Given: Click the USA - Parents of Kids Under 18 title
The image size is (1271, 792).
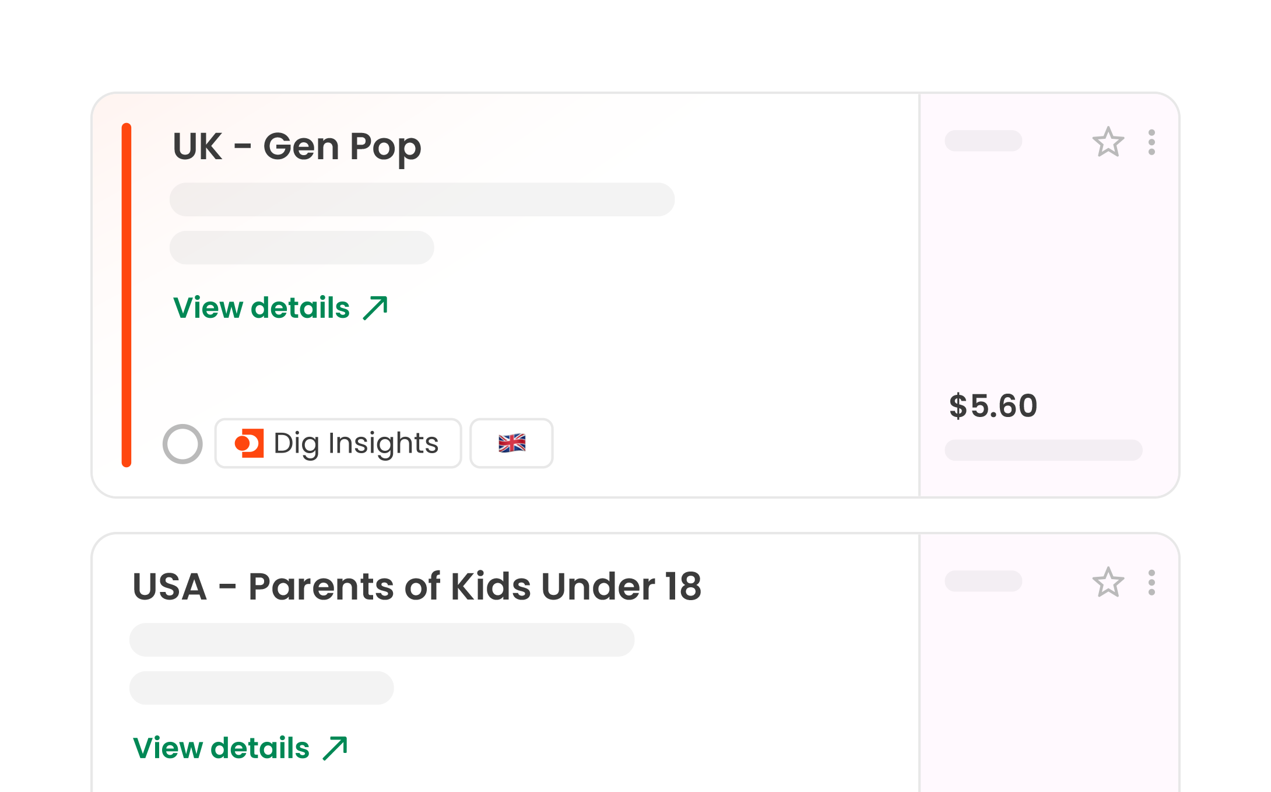Looking at the screenshot, I should click(417, 587).
